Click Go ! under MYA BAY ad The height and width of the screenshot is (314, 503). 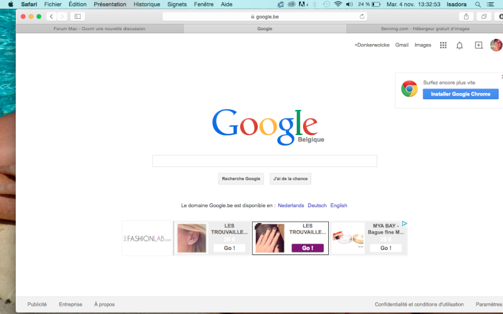tap(386, 248)
